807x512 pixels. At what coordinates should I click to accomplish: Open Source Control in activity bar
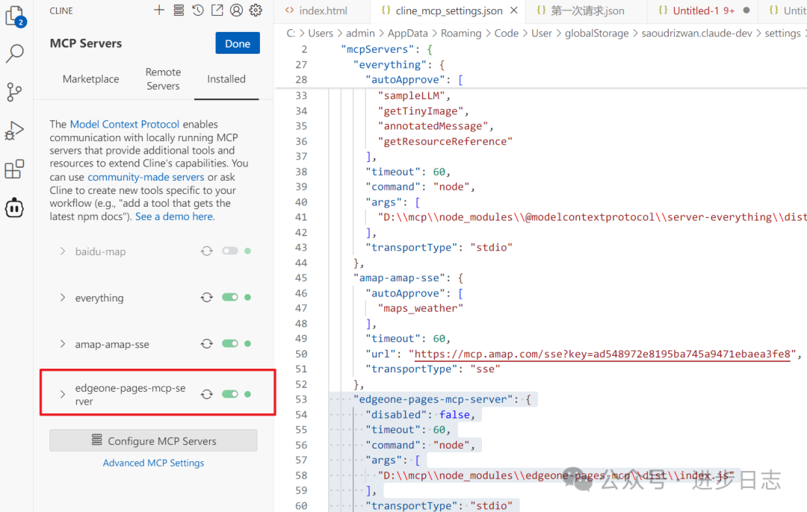pyautogui.click(x=14, y=92)
